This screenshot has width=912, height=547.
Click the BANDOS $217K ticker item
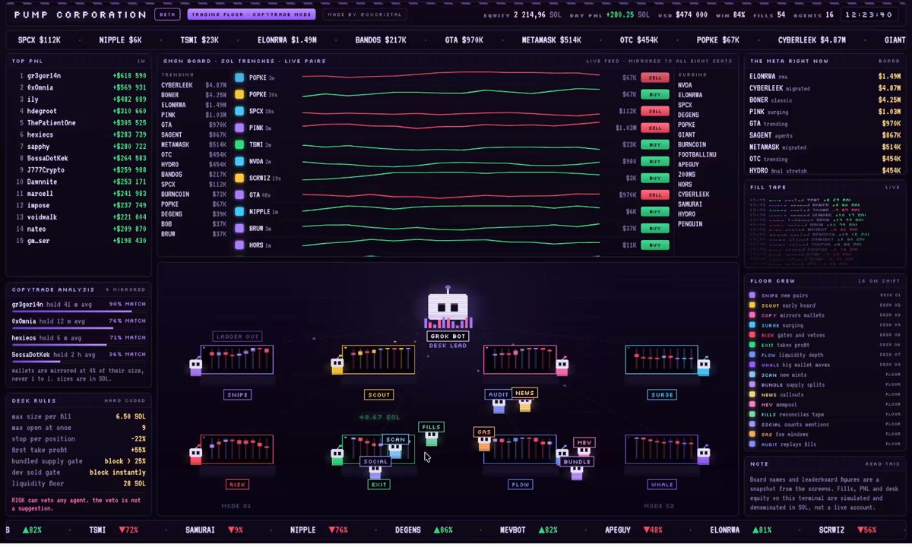[381, 40]
